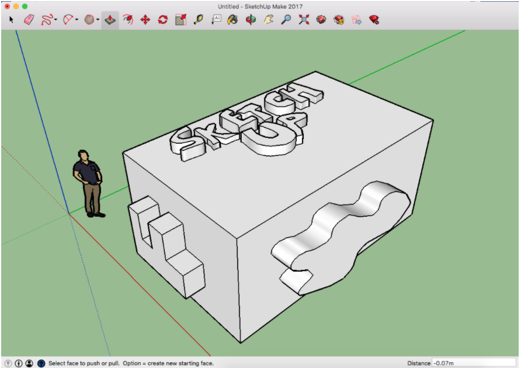
Task: Select the Paint Bucket tool
Action: (x=233, y=20)
